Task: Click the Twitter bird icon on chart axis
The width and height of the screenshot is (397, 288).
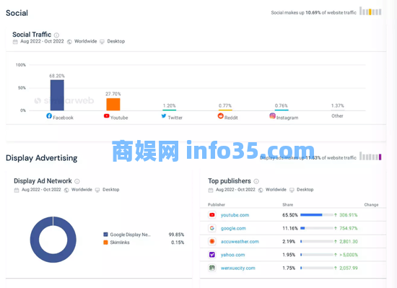Action: coord(164,116)
